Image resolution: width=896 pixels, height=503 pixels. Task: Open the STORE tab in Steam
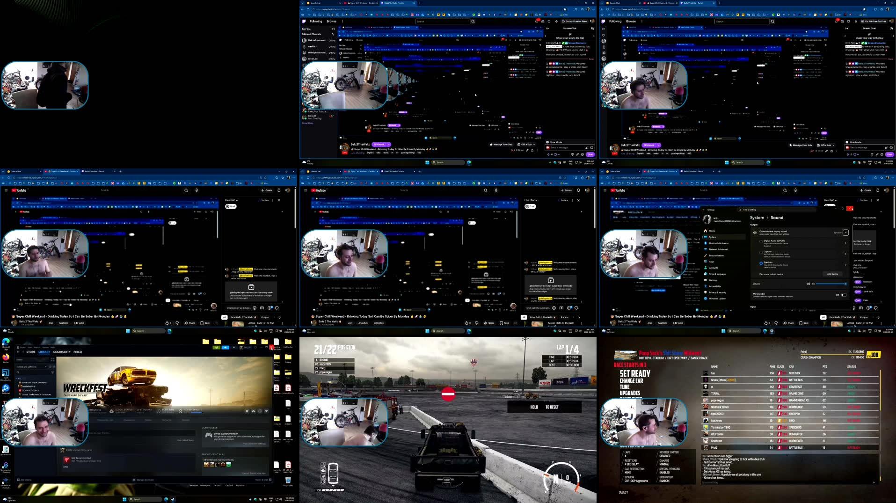(x=31, y=352)
